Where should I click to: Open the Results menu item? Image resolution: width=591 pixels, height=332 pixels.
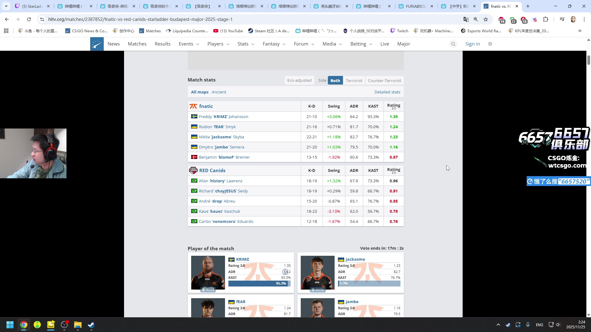(163, 44)
